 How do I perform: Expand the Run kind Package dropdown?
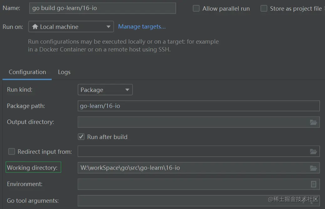(x=105, y=90)
